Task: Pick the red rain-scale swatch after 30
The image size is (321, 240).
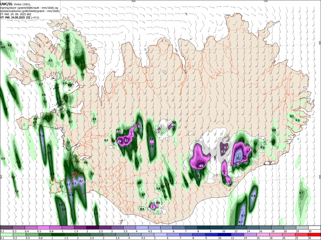Action: click(314, 234)
